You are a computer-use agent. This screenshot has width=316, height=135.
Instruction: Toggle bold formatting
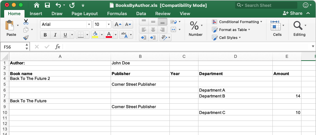(45, 35)
